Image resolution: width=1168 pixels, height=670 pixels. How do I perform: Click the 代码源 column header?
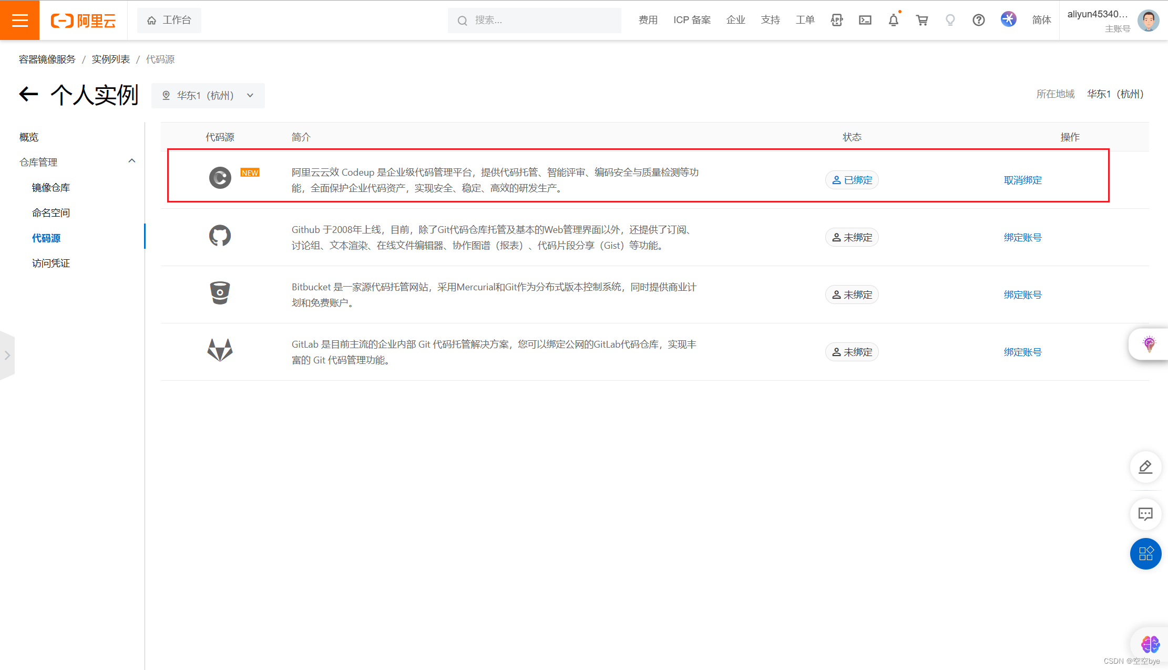pos(220,137)
